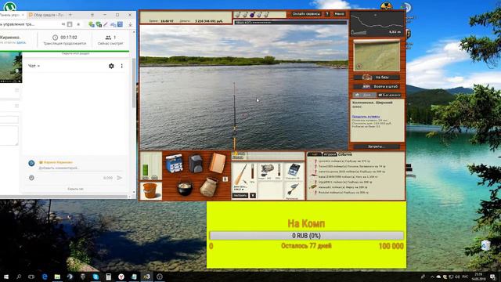Click the send message arrow in chat
Viewport: 501px width, 282px height.
[120, 178]
